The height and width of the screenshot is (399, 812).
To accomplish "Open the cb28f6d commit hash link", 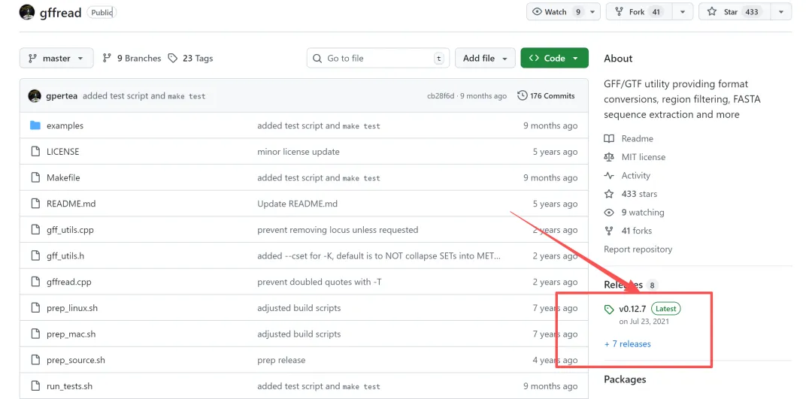I will 441,95.
